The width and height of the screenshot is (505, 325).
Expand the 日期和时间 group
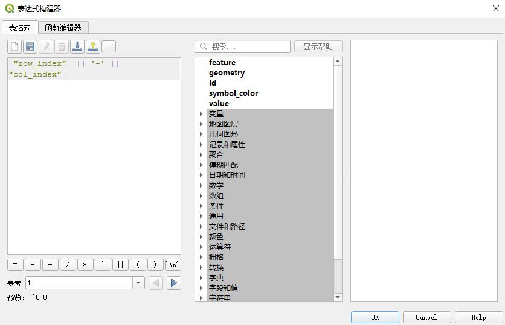[x=201, y=175]
